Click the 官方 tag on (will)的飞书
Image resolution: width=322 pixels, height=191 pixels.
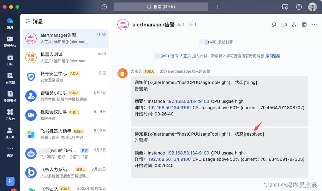(x=84, y=151)
